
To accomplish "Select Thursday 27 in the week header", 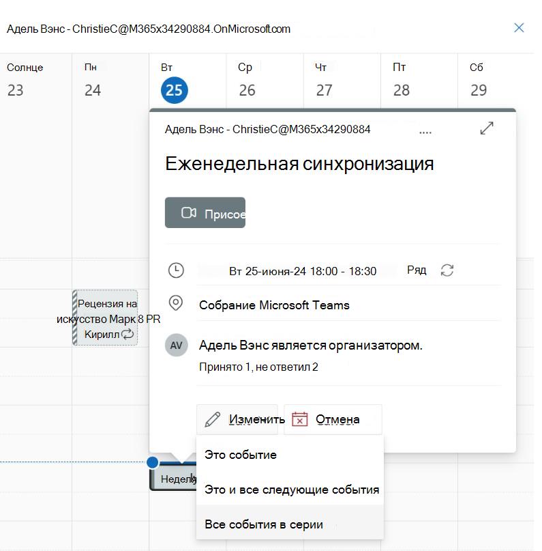I will 324,90.
